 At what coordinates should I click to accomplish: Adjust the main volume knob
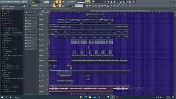point(29,2)
